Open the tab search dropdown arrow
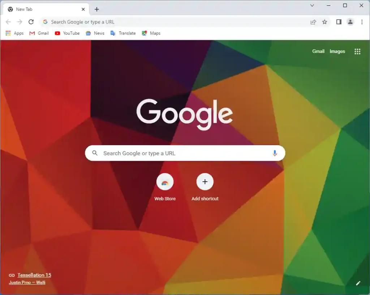Image resolution: width=370 pixels, height=295 pixels. (312, 6)
